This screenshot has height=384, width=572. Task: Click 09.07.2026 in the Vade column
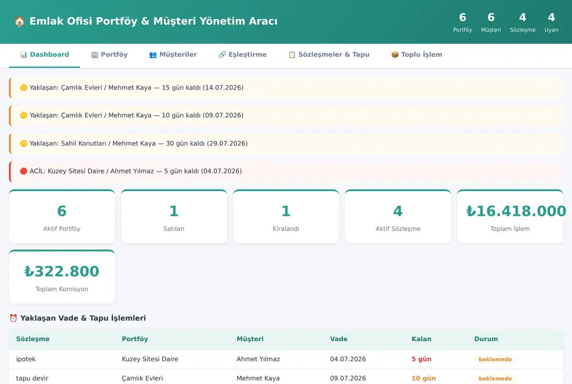point(348,379)
